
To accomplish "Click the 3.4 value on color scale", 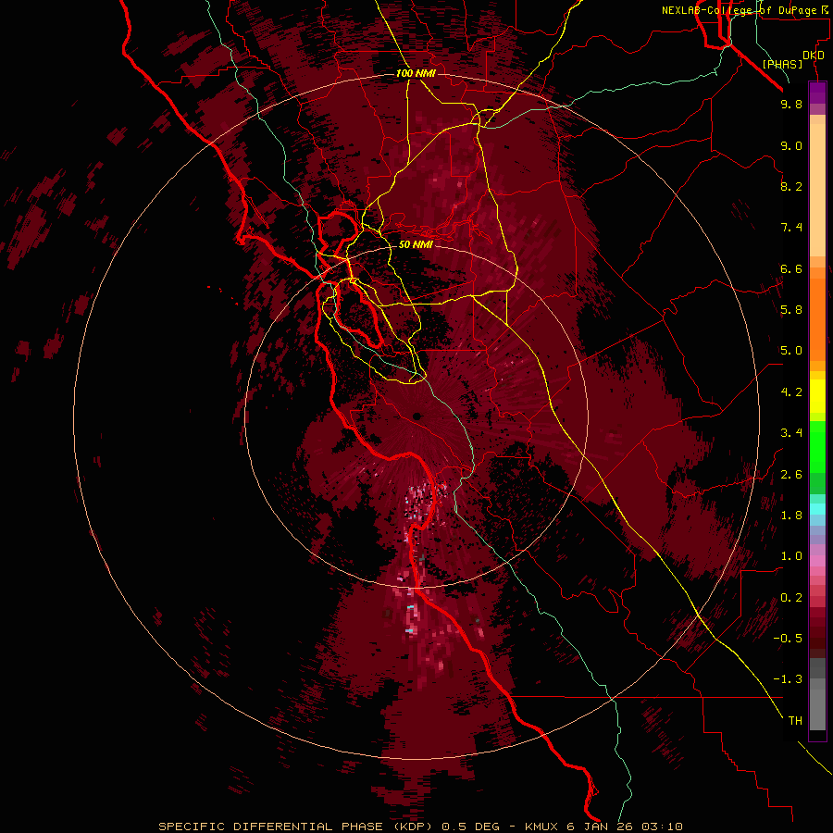I will (791, 433).
